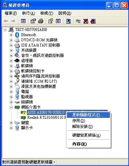
Task: Click the update driver toolbar icon
Action: 78,21
